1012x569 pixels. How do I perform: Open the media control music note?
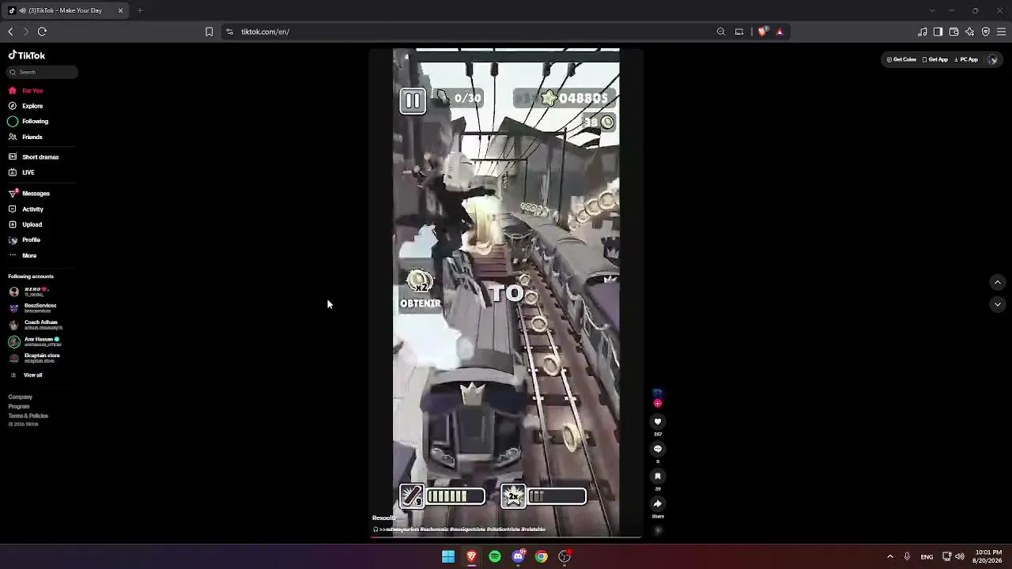tap(922, 32)
